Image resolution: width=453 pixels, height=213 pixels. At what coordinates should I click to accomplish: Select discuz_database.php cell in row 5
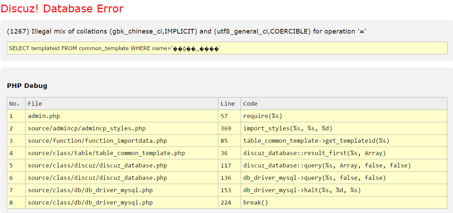point(122,165)
